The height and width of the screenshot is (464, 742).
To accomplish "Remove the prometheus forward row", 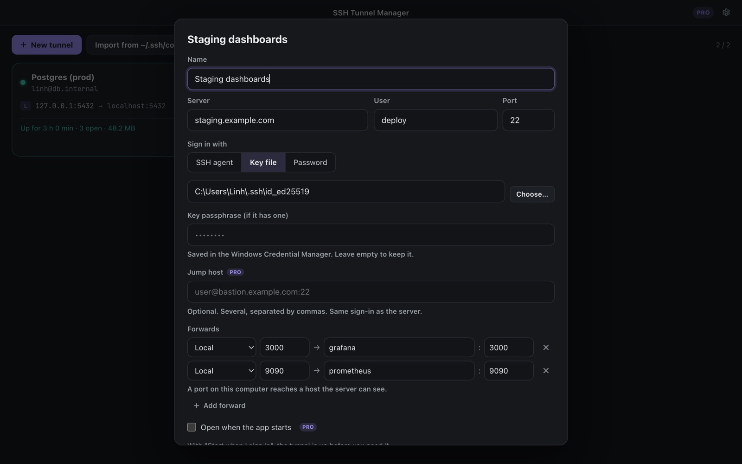I will coord(546,371).
